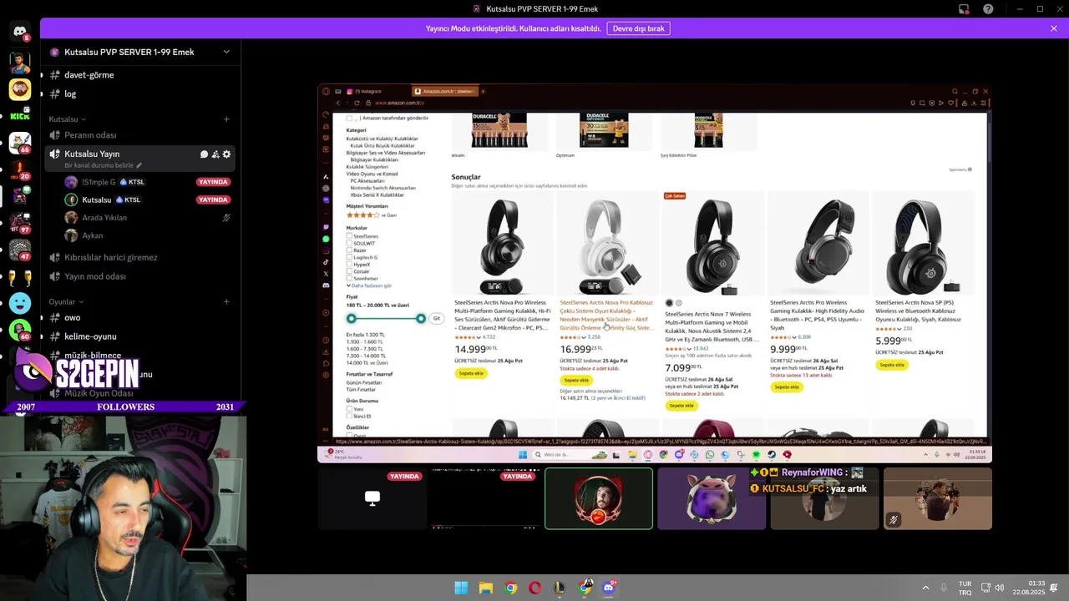Open the light-blue smiley face server icon

pos(20,303)
